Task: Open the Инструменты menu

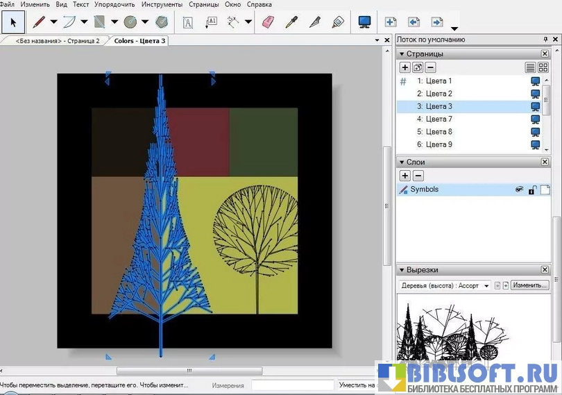Action: 162,4
